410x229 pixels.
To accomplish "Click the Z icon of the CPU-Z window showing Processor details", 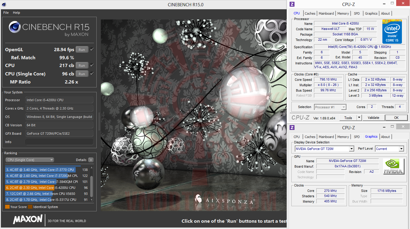I will tap(292, 4).
